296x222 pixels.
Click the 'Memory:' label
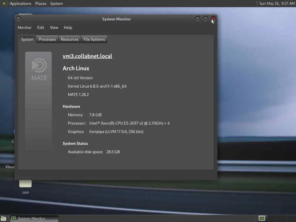click(75, 115)
